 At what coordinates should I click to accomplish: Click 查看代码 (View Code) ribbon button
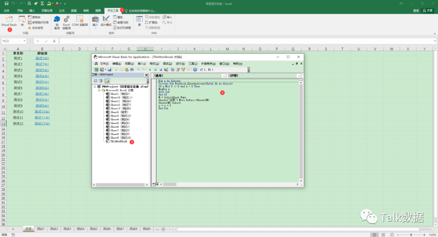pyautogui.click(x=121, y=22)
